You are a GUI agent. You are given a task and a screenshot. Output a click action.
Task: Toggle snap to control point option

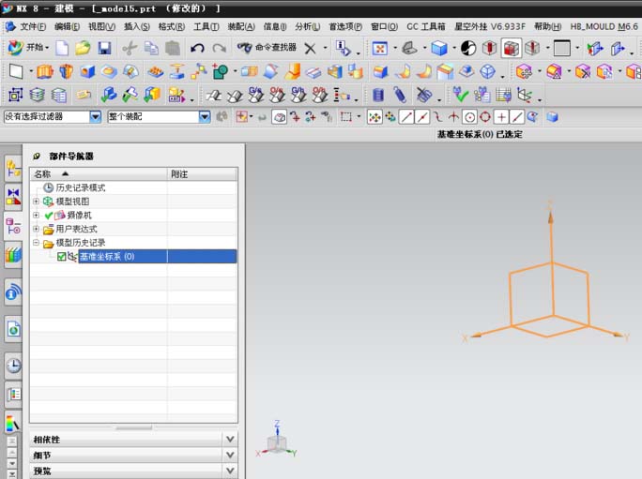(438, 117)
